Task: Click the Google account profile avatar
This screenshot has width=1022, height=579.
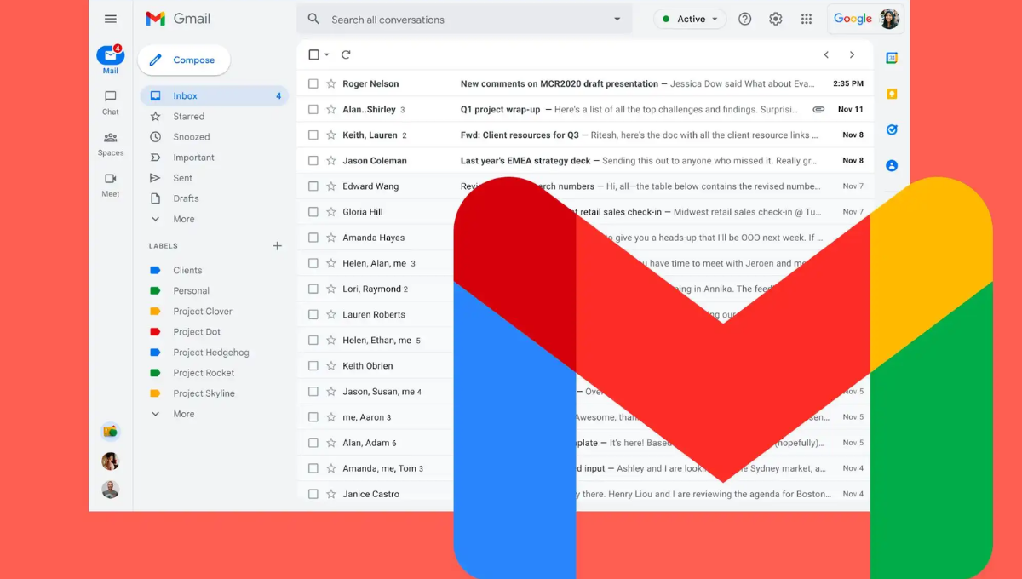Action: (889, 19)
